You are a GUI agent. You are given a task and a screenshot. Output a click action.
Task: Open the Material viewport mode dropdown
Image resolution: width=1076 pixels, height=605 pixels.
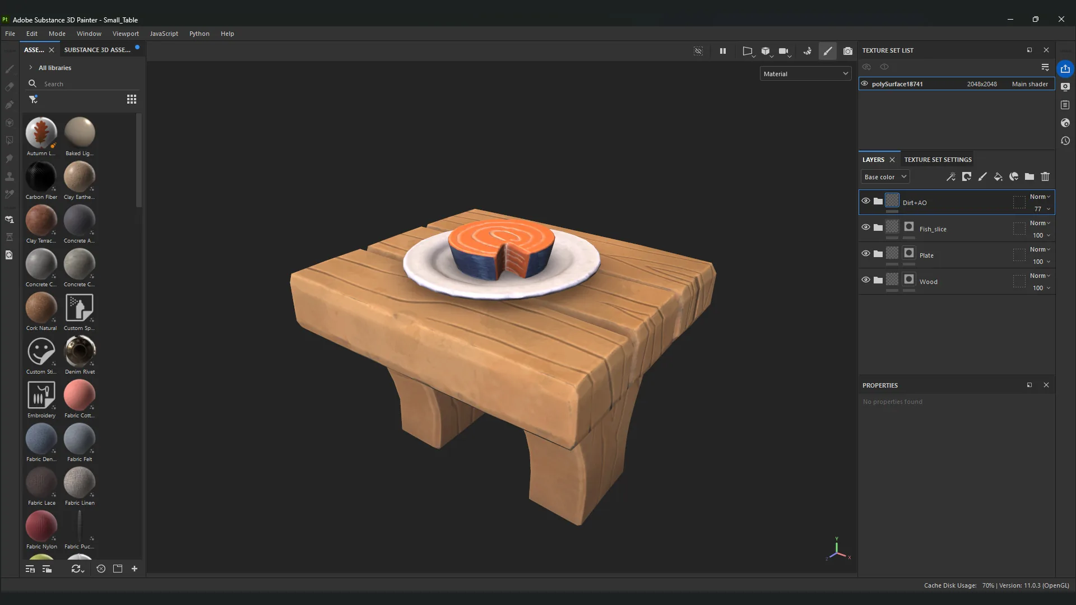[x=805, y=74]
